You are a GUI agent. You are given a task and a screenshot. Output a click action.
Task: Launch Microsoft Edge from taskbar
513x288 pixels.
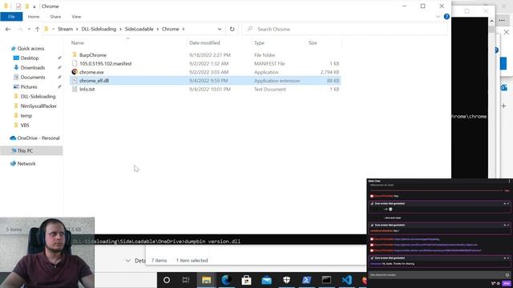(x=226, y=280)
